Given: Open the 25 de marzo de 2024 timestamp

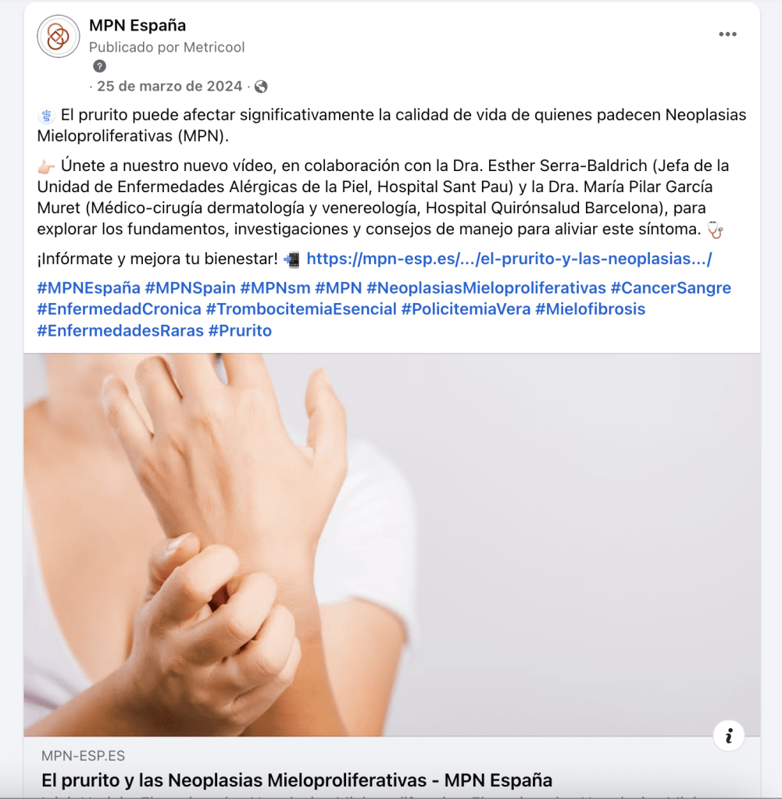Looking at the screenshot, I should coord(170,86).
